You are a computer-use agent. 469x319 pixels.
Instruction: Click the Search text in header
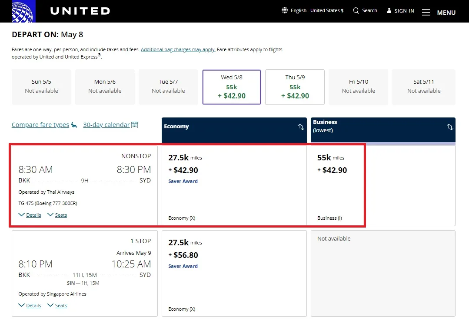[x=369, y=10]
